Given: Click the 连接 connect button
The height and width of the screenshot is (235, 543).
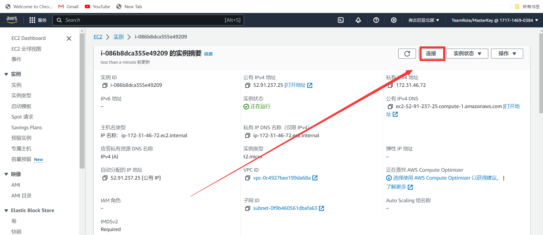Looking at the screenshot, I should pyautogui.click(x=431, y=53).
